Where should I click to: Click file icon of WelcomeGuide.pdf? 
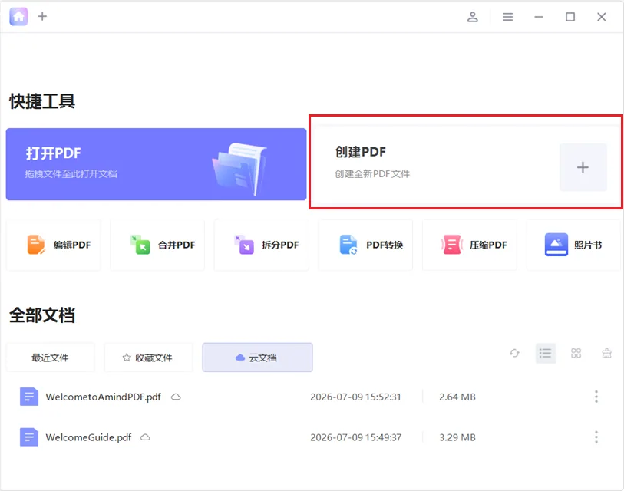click(29, 437)
